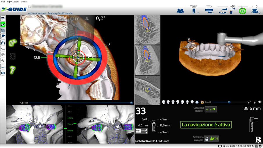Click the lasso selection tool icon

point(249,102)
